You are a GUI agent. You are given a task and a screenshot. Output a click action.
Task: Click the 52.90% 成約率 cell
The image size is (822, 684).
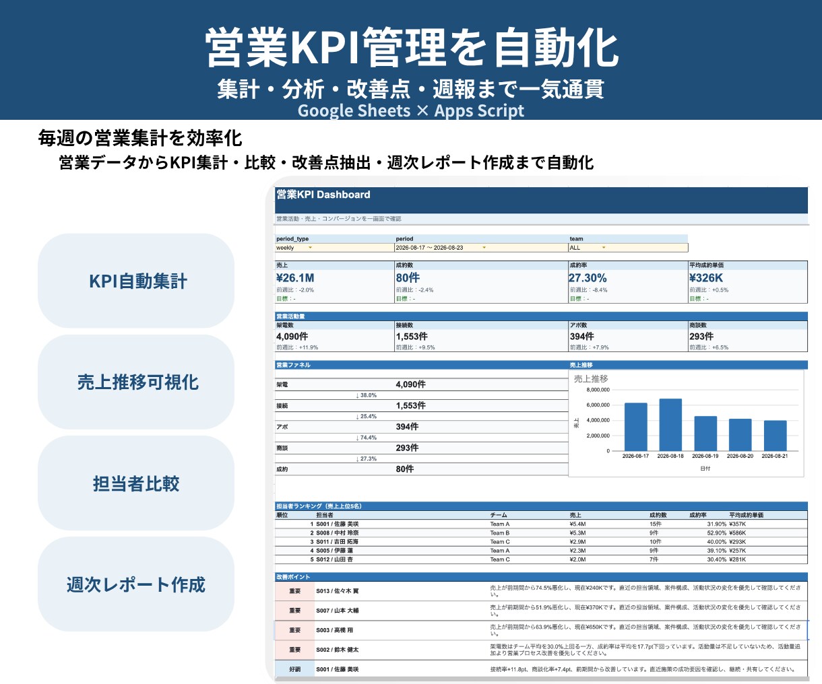click(717, 533)
